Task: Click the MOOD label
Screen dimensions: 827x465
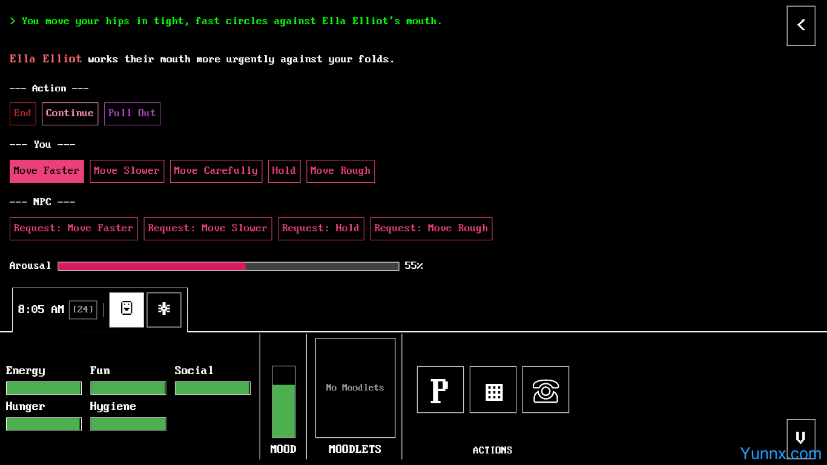Action: 283,449
